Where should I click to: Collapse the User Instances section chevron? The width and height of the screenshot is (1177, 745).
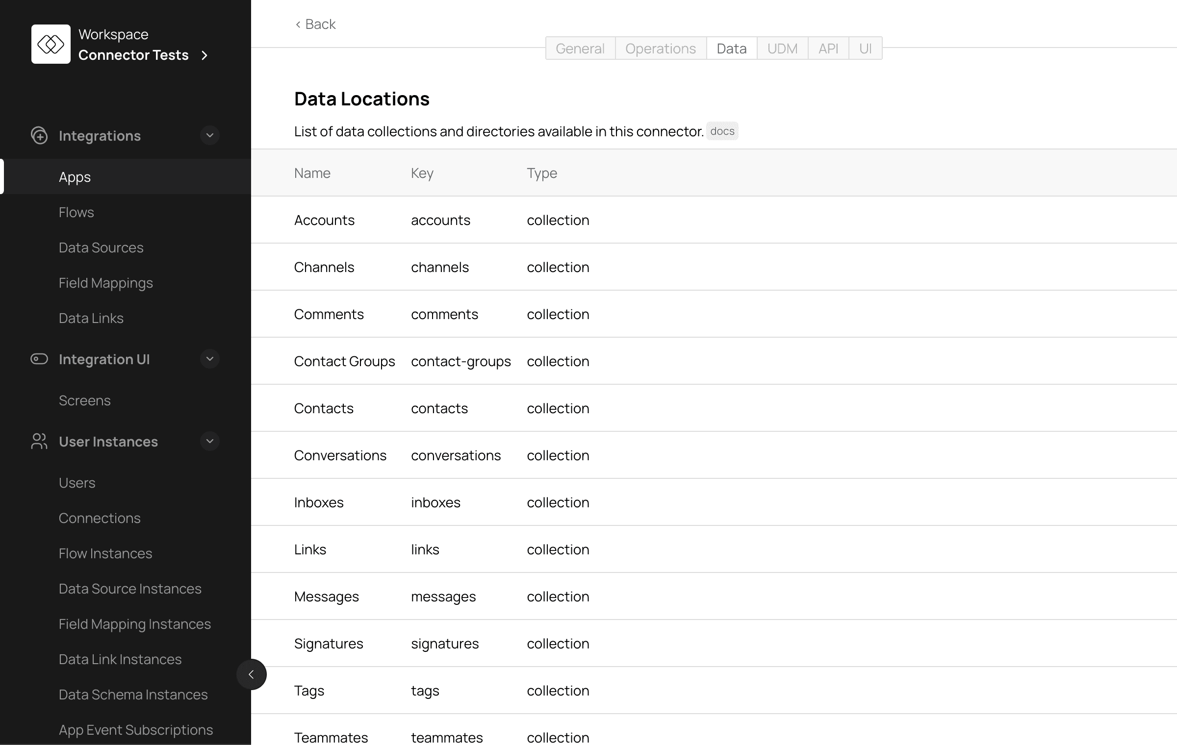[x=210, y=441]
